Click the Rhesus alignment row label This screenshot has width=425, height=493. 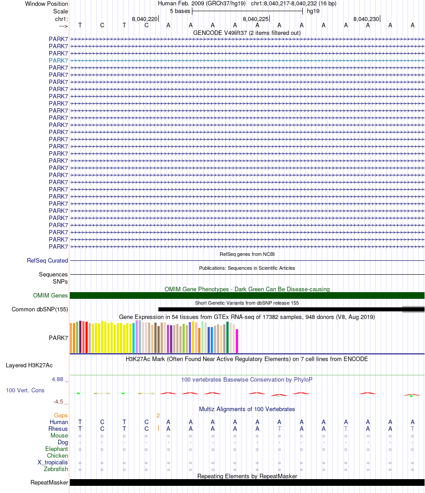(58, 429)
